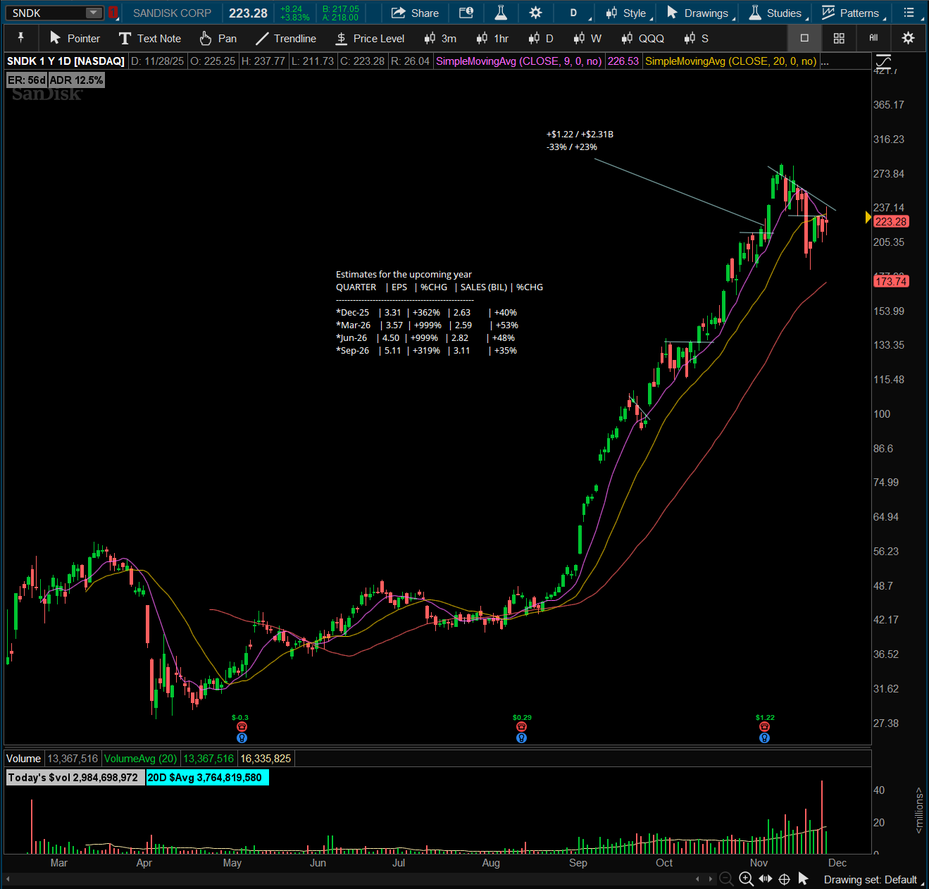This screenshot has width=929, height=889.
Task: Click the ER: 56d label
Action: point(27,80)
